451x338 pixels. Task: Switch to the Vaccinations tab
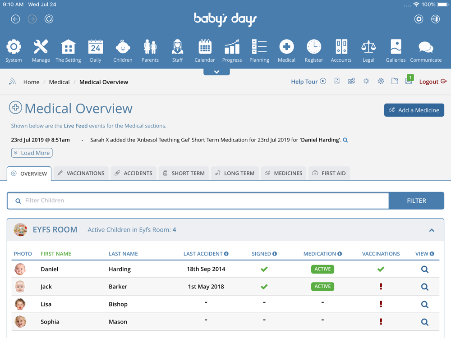tap(81, 174)
